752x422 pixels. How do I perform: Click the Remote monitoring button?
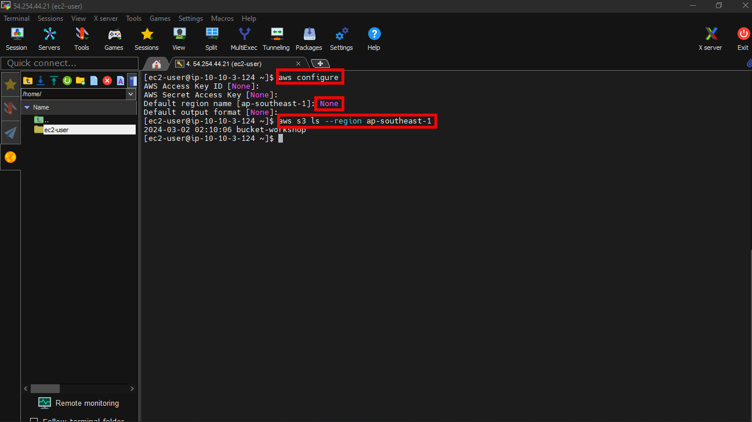(78, 403)
